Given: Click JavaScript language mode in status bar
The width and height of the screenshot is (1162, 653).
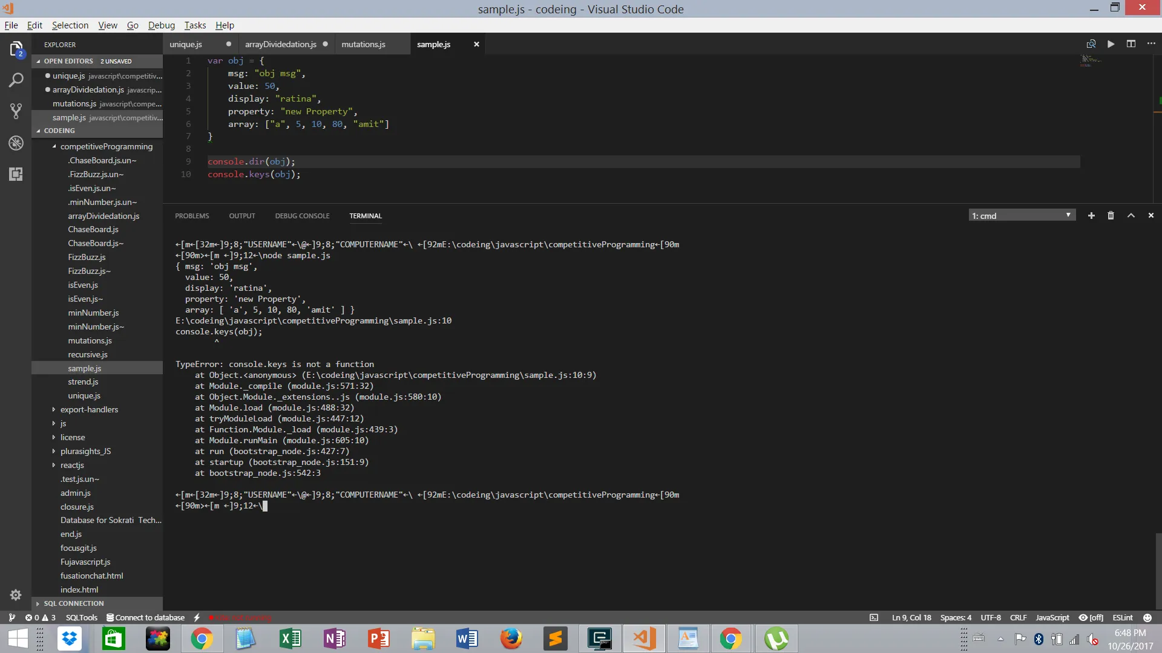Looking at the screenshot, I should point(1052,617).
